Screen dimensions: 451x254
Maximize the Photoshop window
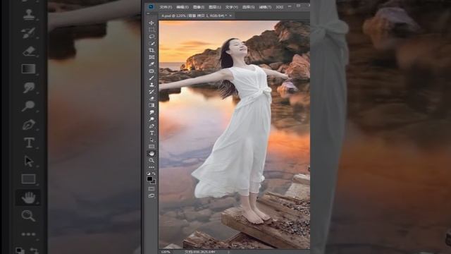(299, 6)
